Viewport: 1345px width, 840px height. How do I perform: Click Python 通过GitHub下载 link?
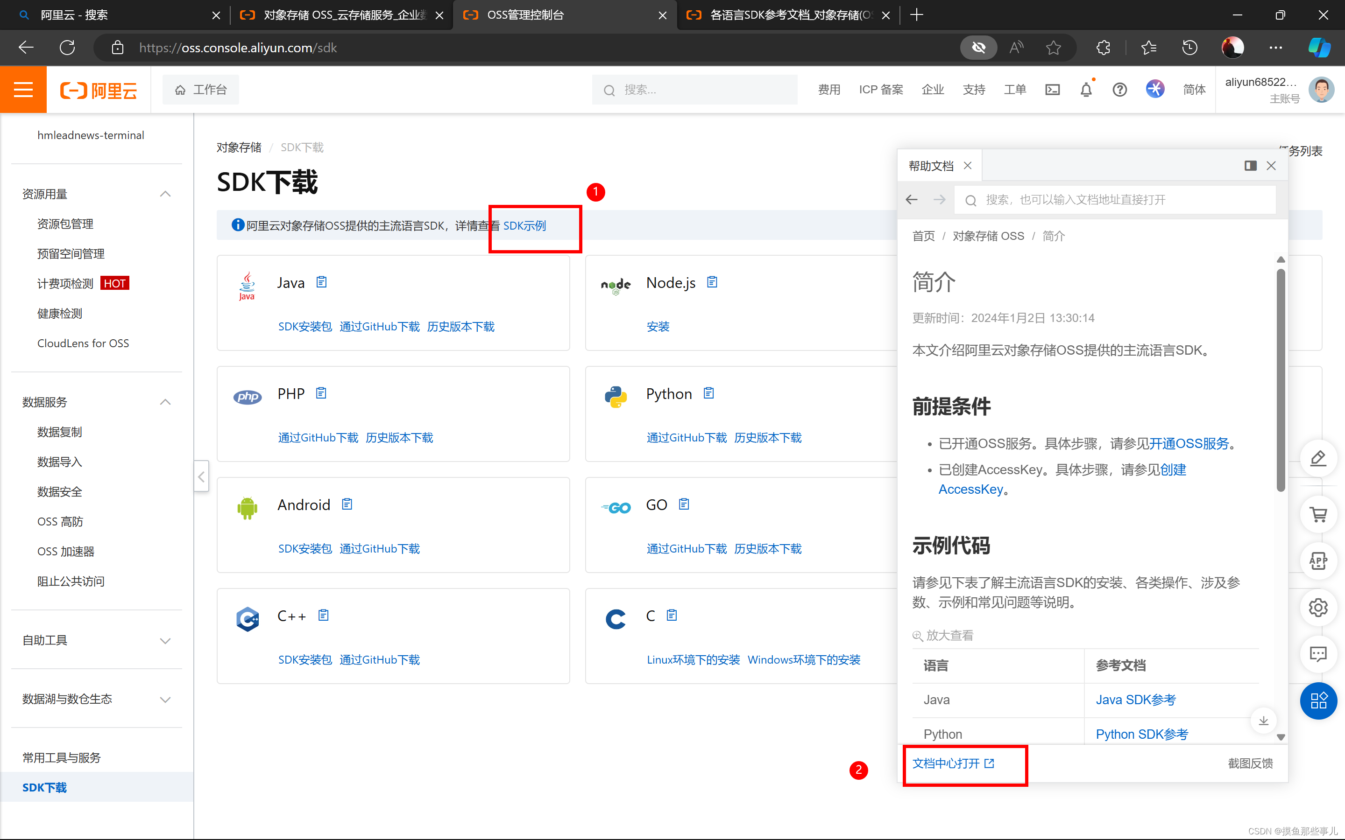(x=687, y=438)
